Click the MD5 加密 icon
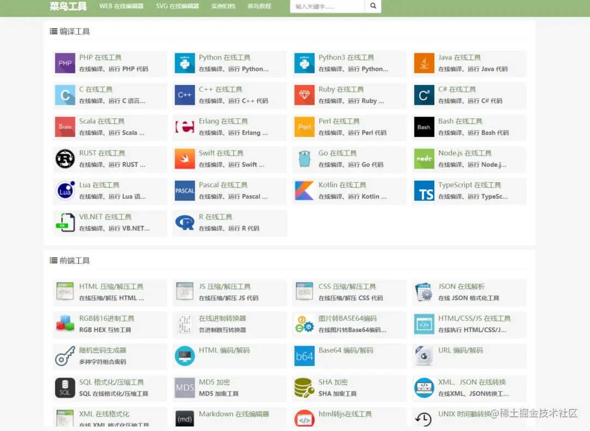This screenshot has width=590, height=431. click(x=185, y=388)
